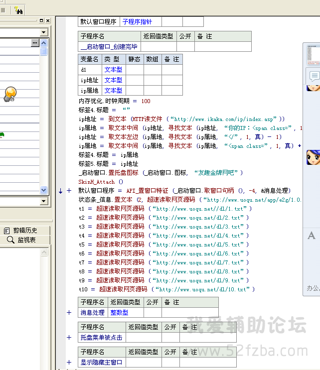Select variable name d1 cell

point(90,70)
